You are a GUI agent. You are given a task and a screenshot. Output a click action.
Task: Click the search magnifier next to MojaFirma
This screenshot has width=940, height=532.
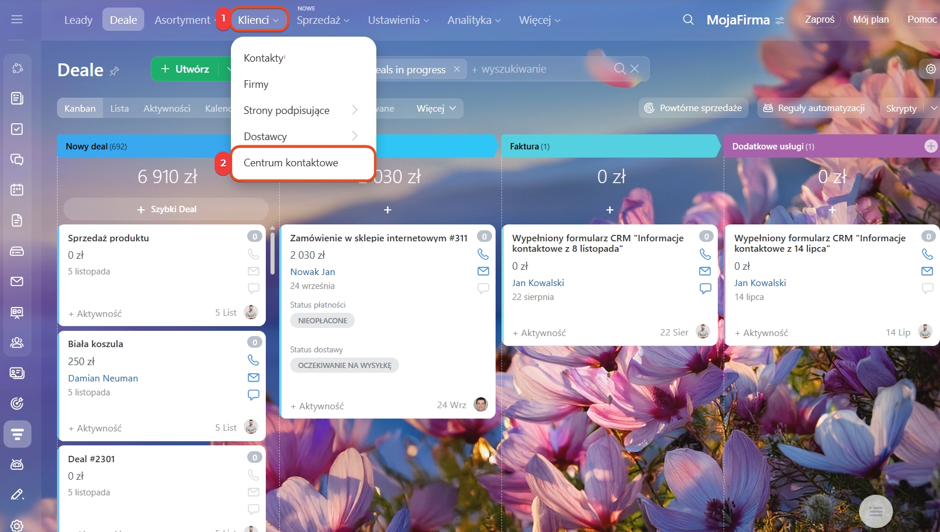pyautogui.click(x=688, y=20)
